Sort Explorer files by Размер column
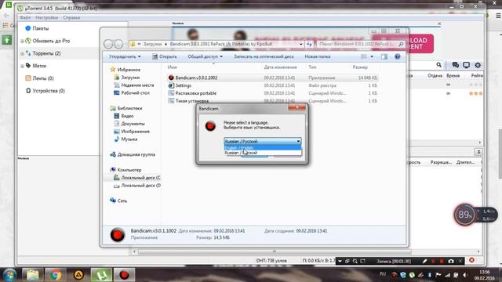Viewport: 502px width, 282px height. [360, 67]
